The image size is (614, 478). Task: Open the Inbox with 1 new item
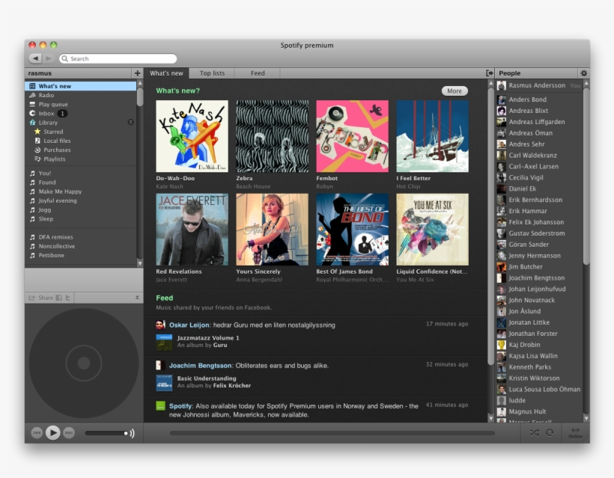pyautogui.click(x=46, y=114)
